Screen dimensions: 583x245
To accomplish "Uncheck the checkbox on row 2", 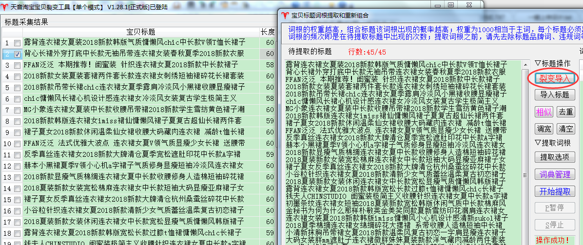I will (18, 54).
